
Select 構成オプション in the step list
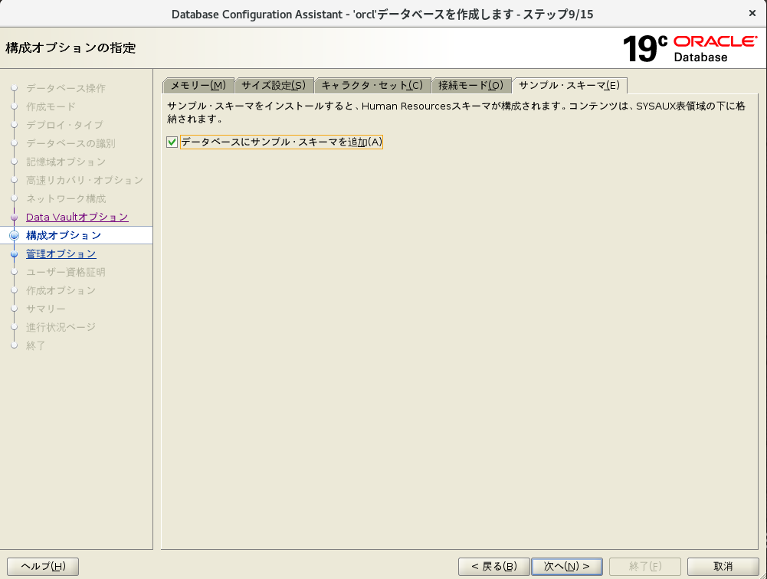[x=64, y=235]
